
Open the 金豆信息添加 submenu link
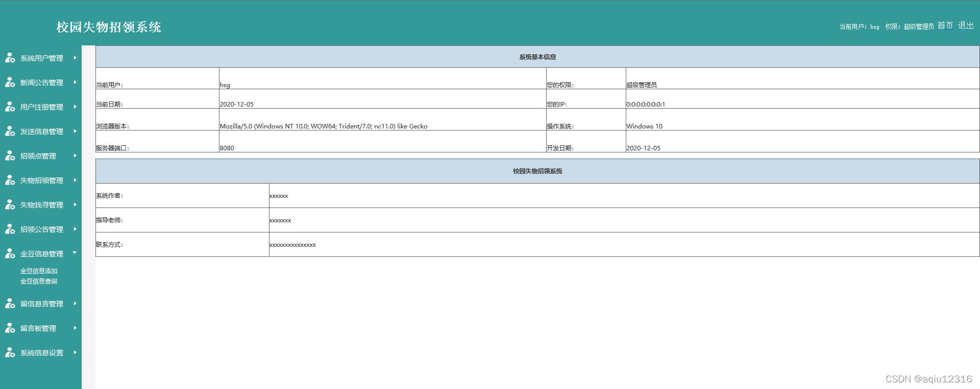click(39, 271)
